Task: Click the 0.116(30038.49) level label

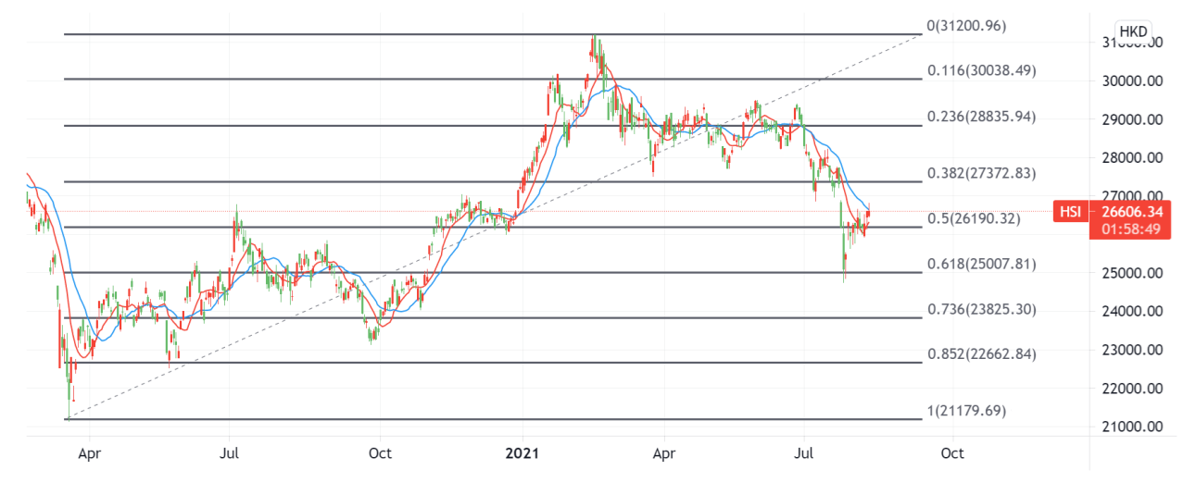Action: tap(982, 70)
